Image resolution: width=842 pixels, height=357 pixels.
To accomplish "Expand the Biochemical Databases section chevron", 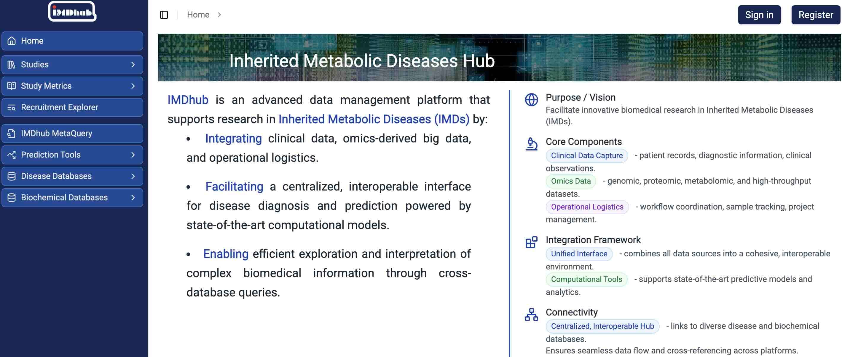I will point(133,197).
